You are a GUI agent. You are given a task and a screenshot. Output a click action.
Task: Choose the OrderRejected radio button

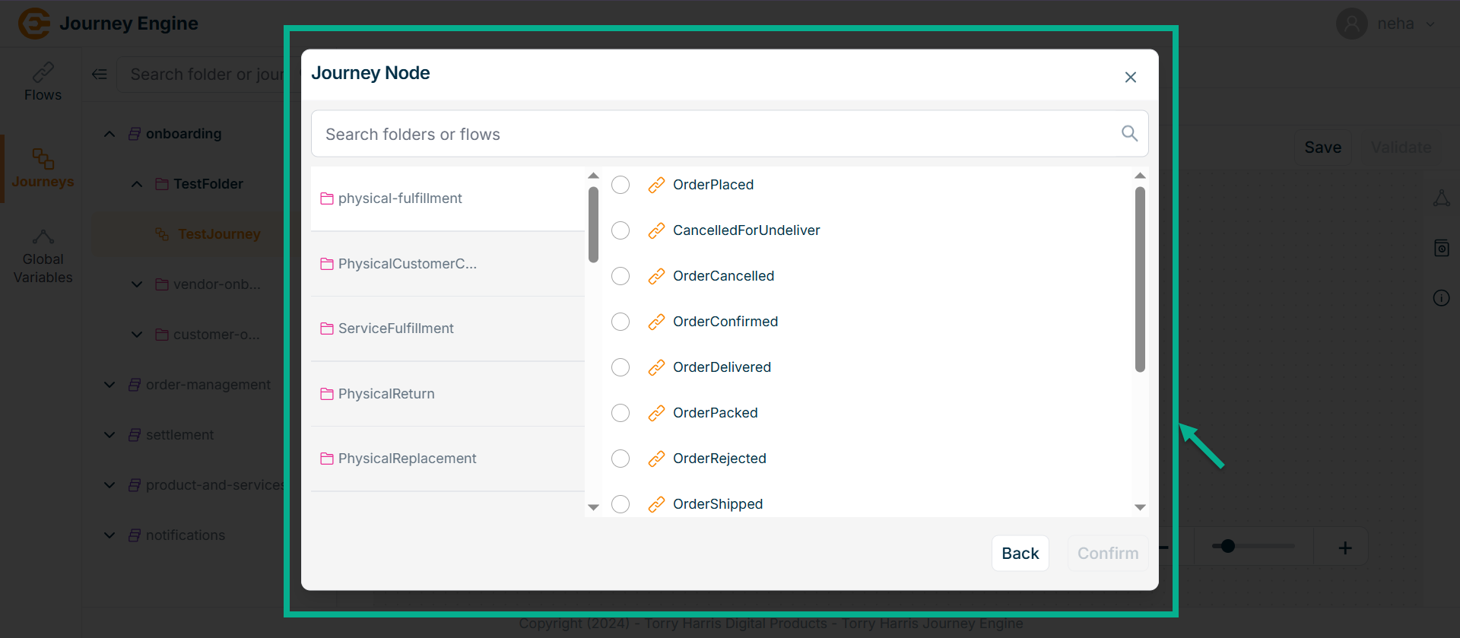click(620, 459)
